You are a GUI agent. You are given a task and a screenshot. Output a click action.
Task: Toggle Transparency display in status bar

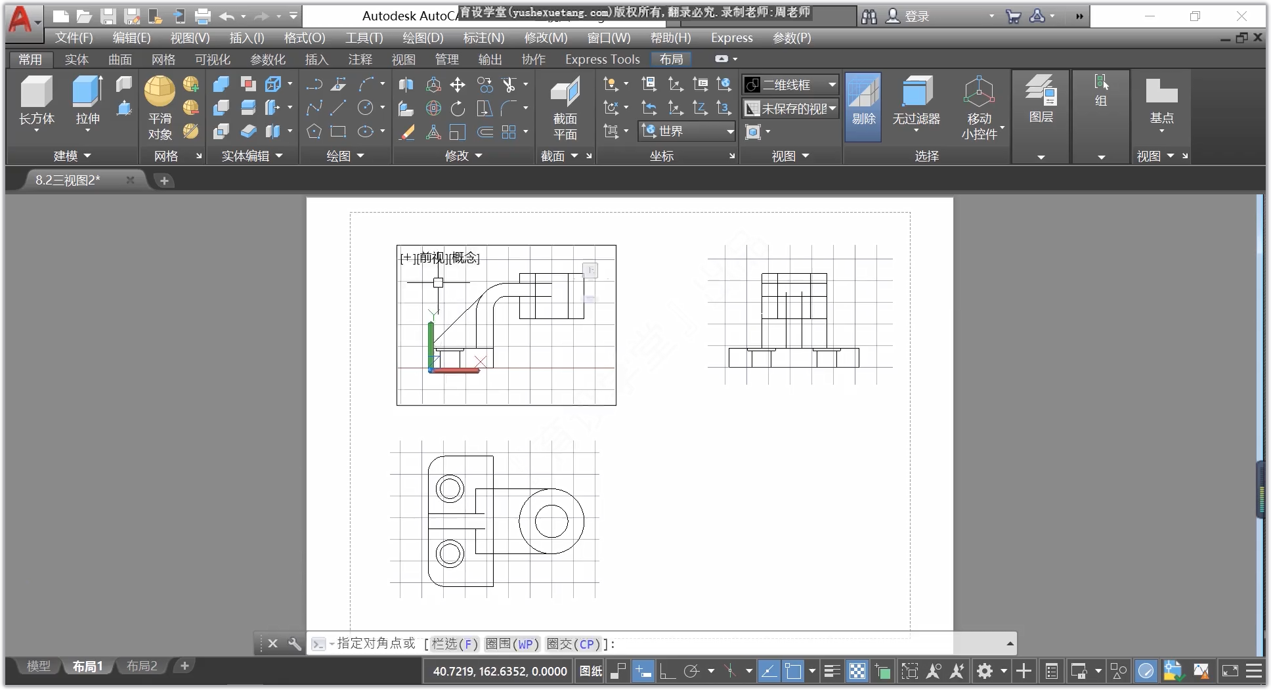(857, 671)
